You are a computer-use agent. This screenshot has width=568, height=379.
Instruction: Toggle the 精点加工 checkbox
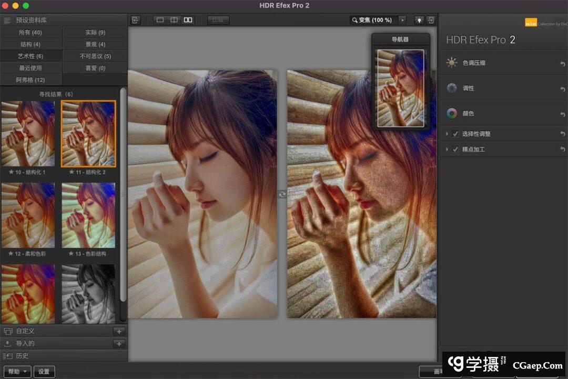click(x=455, y=150)
